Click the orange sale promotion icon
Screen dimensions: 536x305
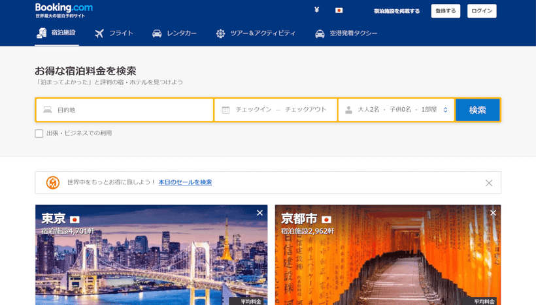pyautogui.click(x=53, y=182)
